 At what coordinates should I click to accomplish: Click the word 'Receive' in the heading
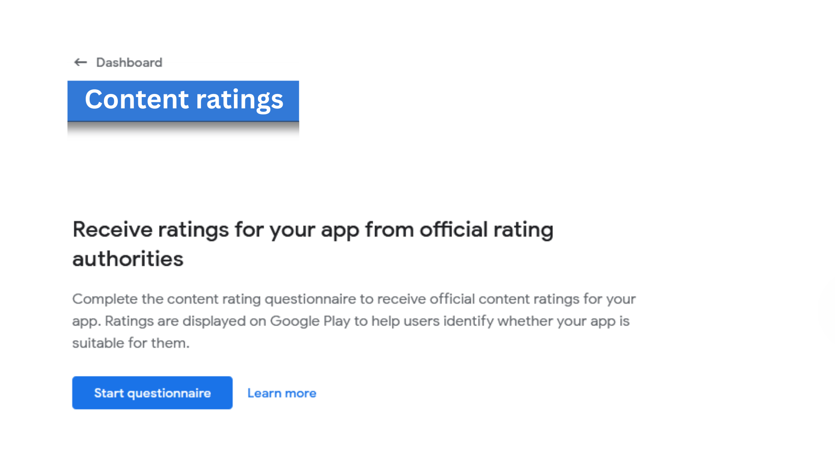[113, 230]
